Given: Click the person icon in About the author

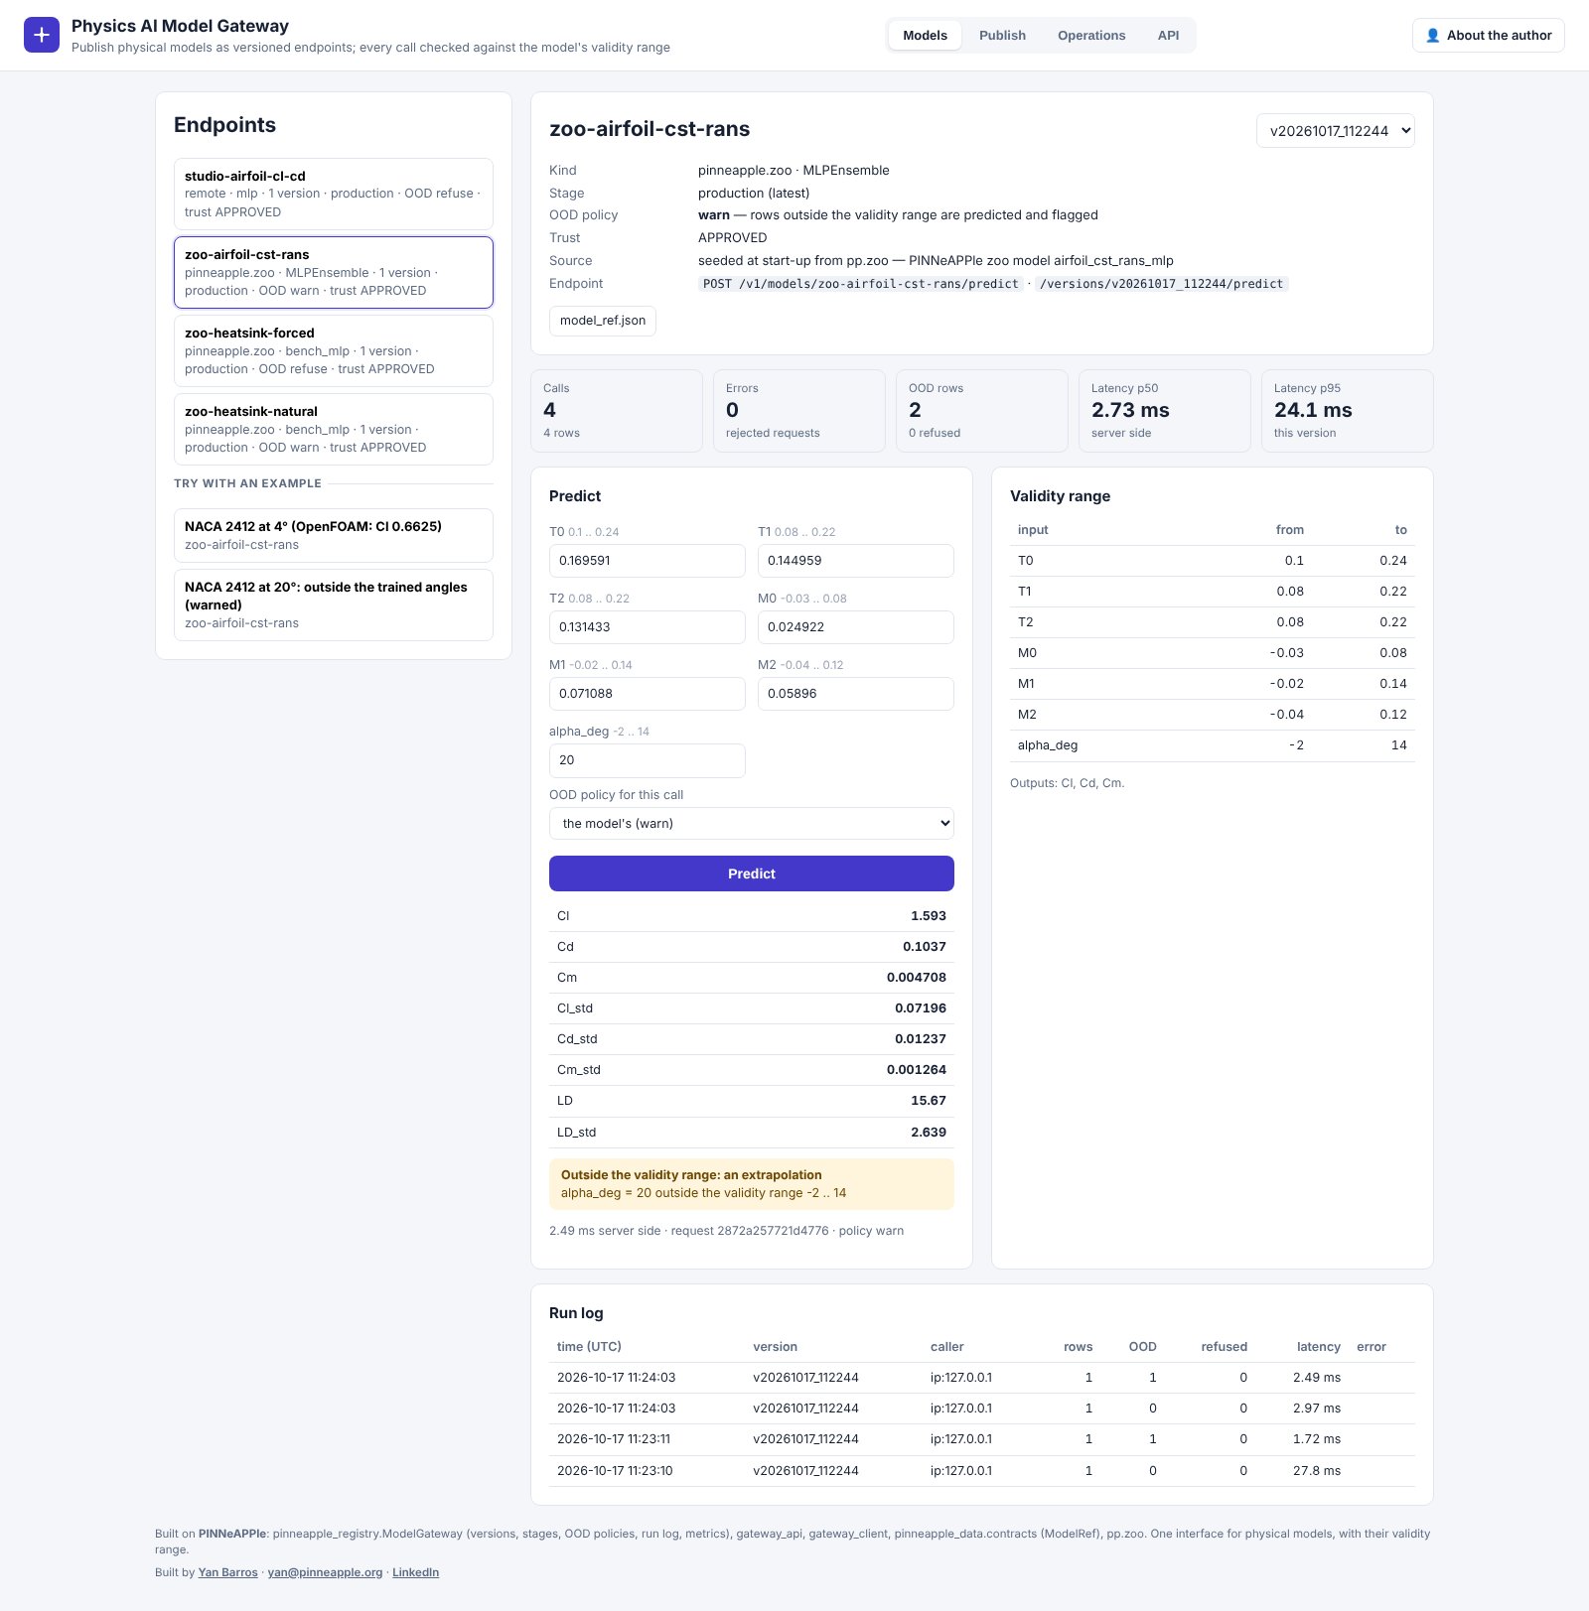Looking at the screenshot, I should (1432, 35).
